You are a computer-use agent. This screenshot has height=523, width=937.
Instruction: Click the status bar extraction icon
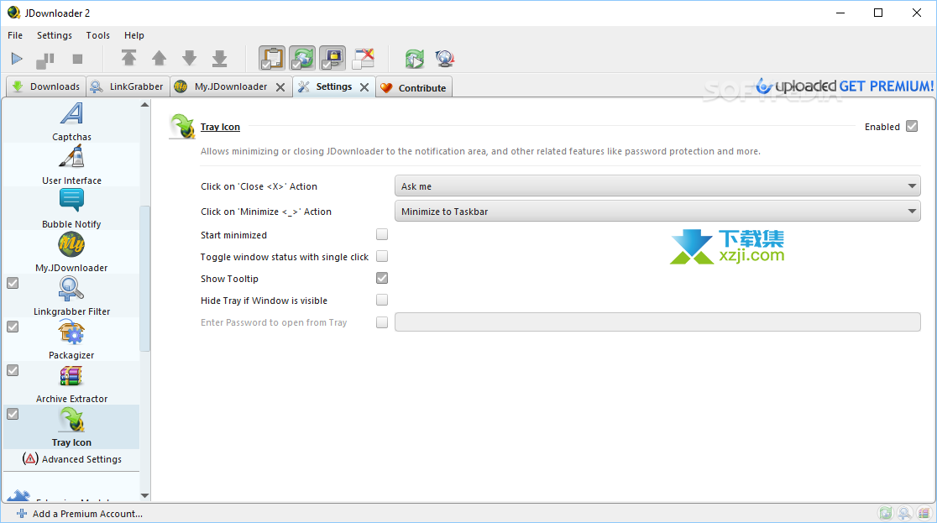click(924, 513)
